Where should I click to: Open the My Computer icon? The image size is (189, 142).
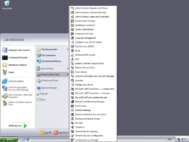pyautogui.click(x=39, y=55)
